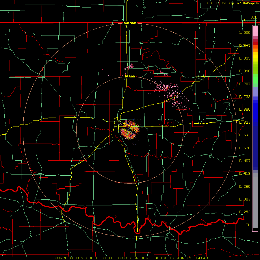The image size is (260, 260).
Task: Click the DCC label above the legend
Action: pyautogui.click(x=254, y=17)
